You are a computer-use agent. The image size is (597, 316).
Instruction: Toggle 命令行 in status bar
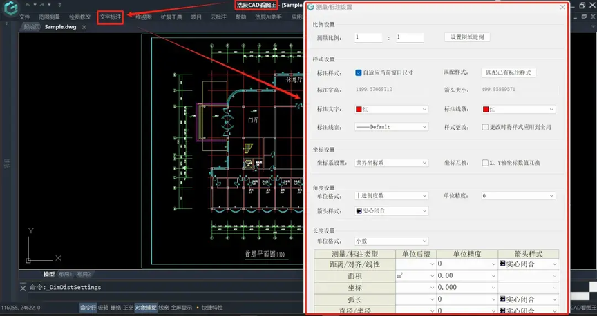click(88, 308)
